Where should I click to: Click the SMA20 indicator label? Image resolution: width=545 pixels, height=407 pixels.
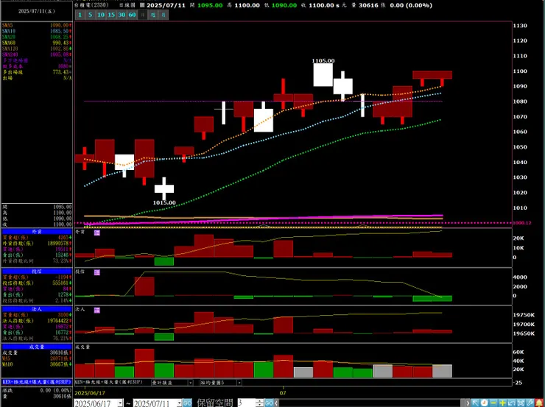point(8,37)
